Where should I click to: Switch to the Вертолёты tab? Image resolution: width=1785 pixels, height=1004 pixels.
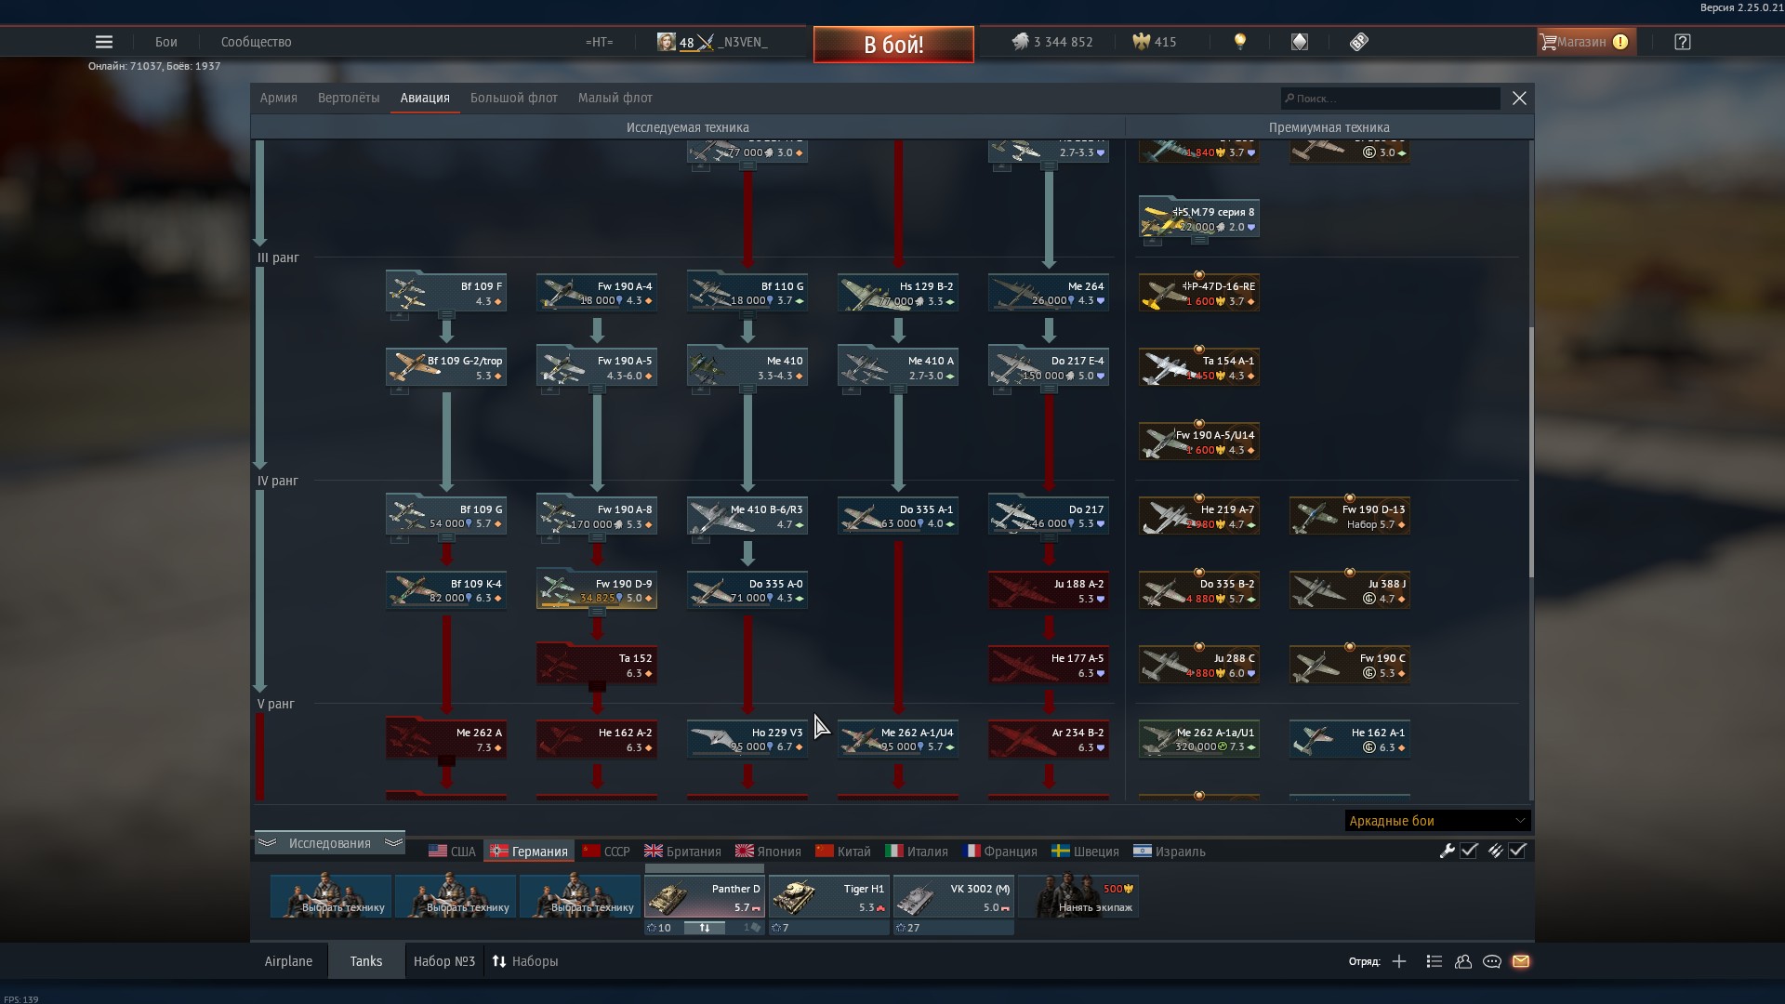(349, 98)
